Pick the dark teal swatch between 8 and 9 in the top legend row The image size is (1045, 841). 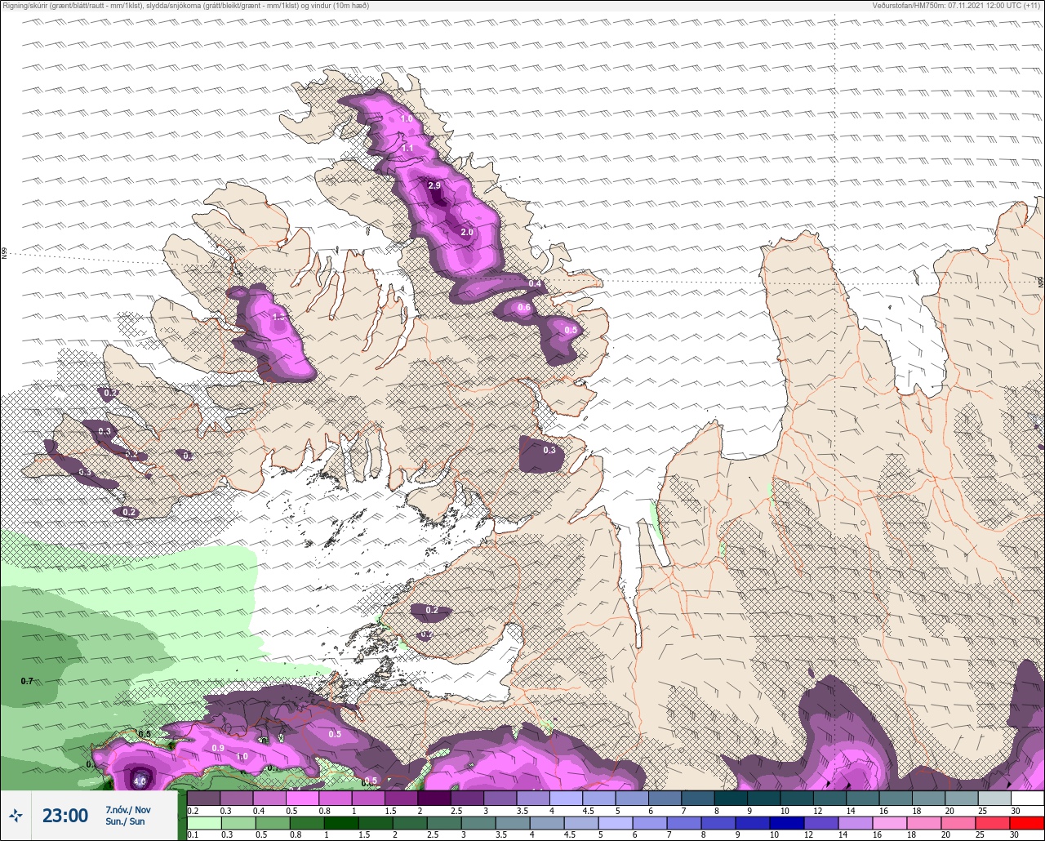pyautogui.click(x=731, y=798)
